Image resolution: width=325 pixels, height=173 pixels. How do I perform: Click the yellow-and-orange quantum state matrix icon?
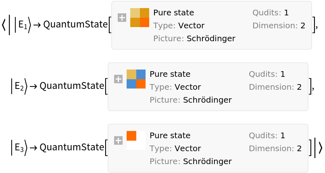click(140, 18)
